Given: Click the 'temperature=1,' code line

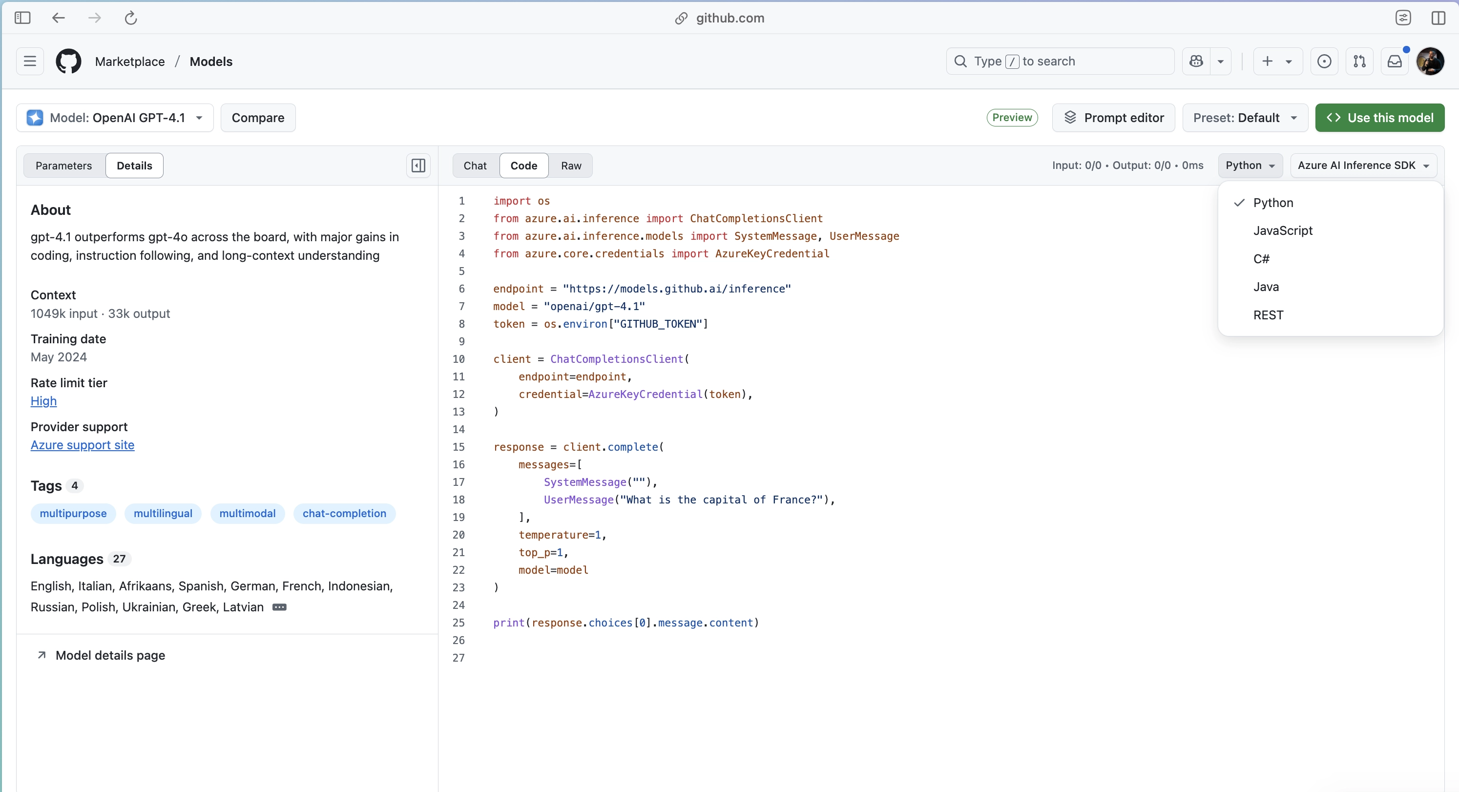Looking at the screenshot, I should tap(563, 535).
